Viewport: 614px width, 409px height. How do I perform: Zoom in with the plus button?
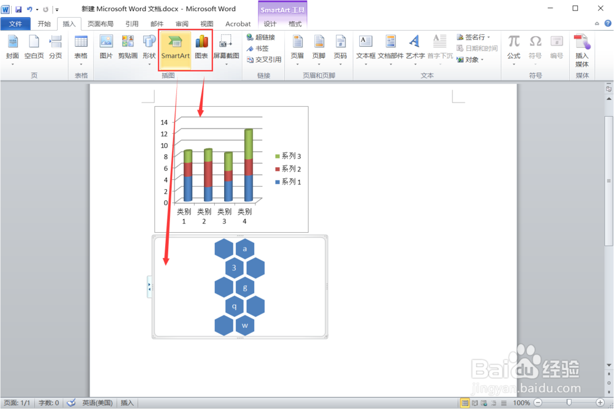600,402
